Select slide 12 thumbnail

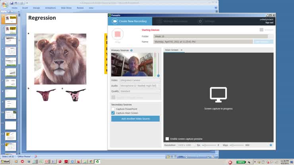point(10,136)
